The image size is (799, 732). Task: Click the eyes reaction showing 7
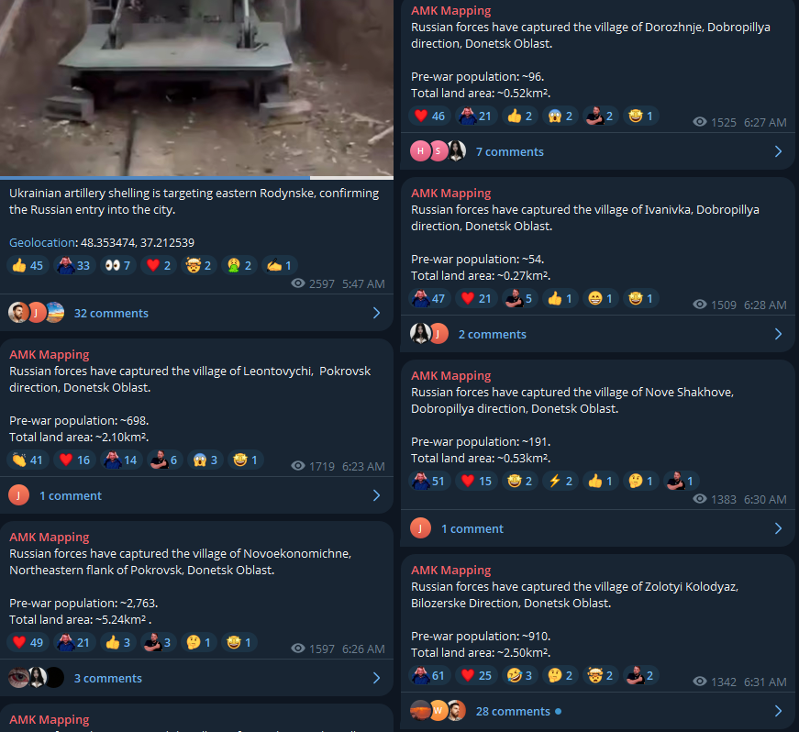(117, 265)
